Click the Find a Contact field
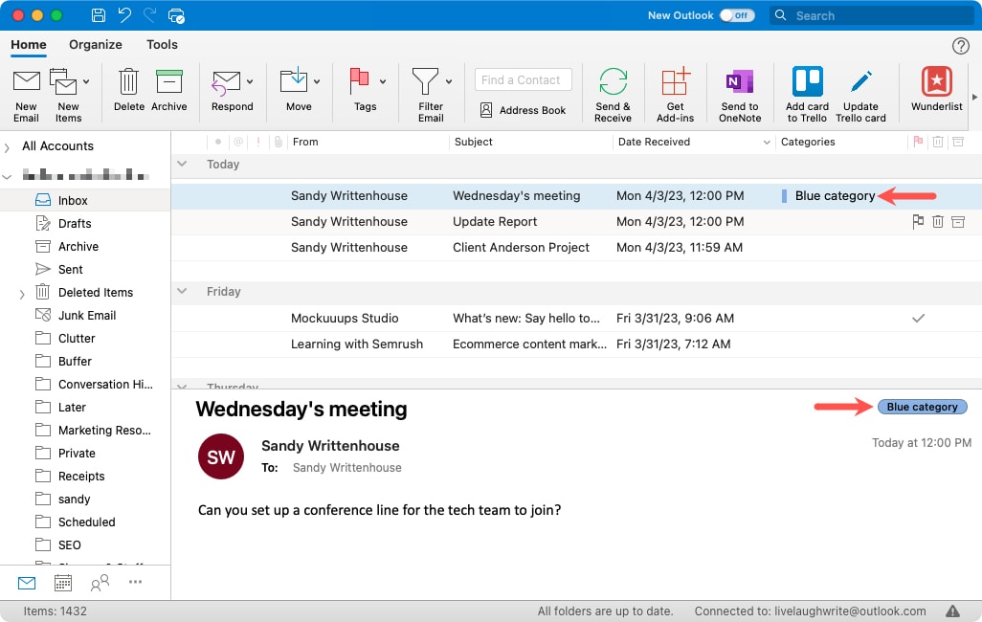Image resolution: width=982 pixels, height=622 pixels. click(x=523, y=79)
